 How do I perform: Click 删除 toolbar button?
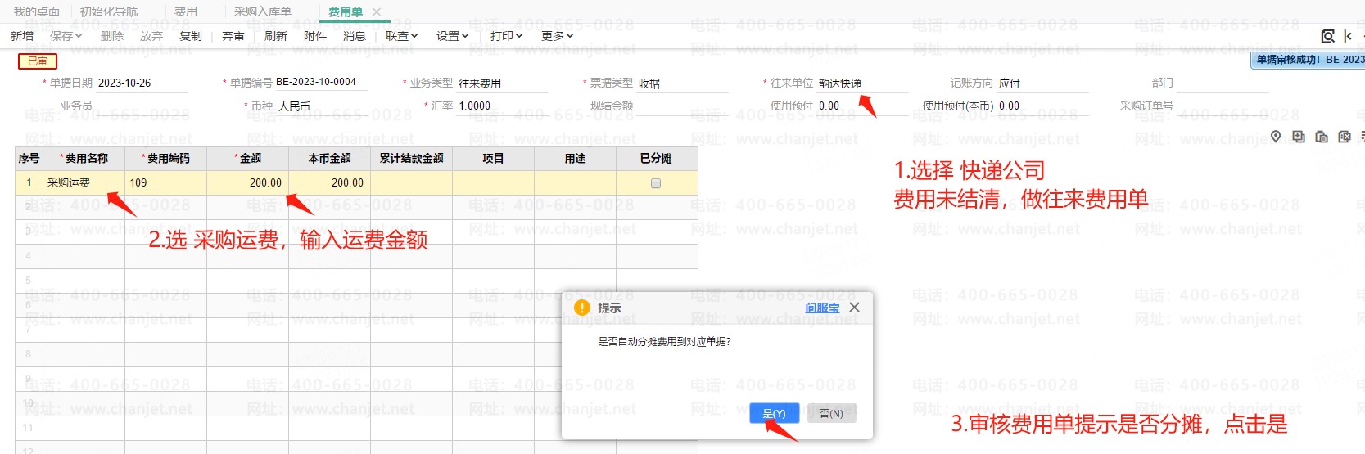111,36
